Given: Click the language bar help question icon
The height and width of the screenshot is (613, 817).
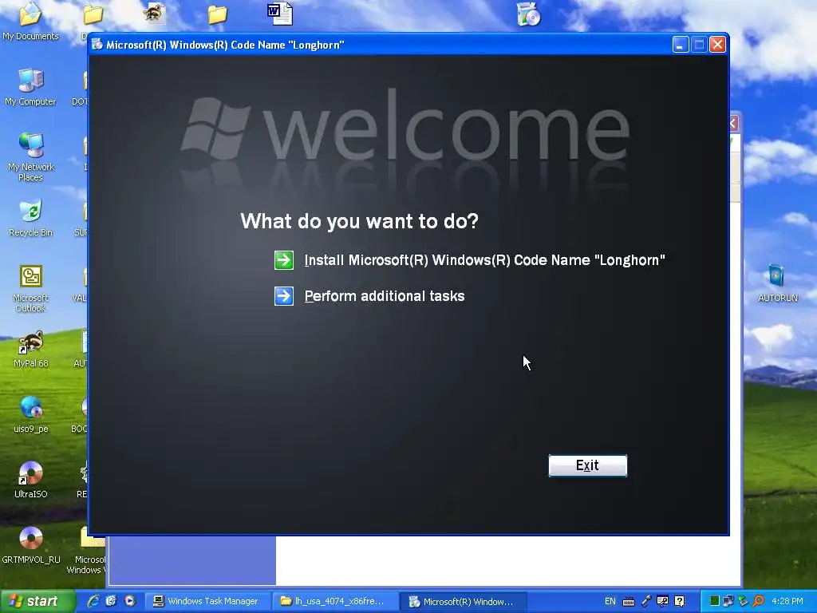Looking at the screenshot, I should (x=680, y=601).
